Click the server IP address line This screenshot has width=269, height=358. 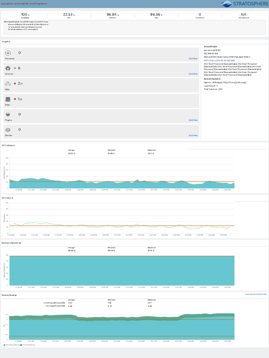211,53
